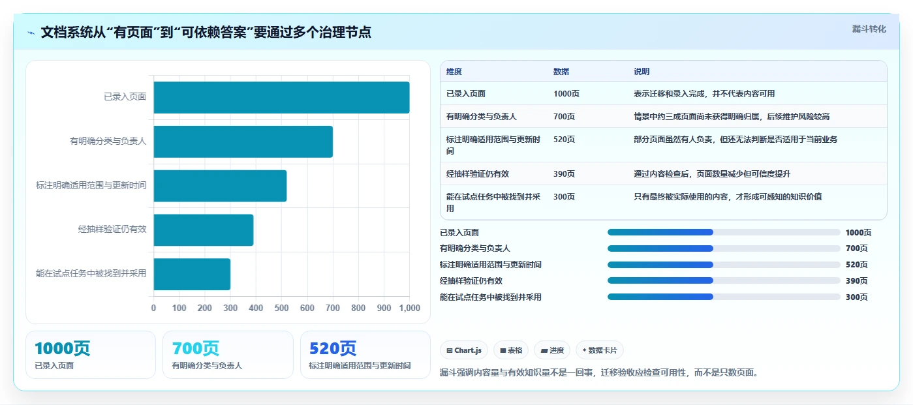
Task: Click description 表示迁移和录入完成，并不代表内容可用
Action: point(704,94)
